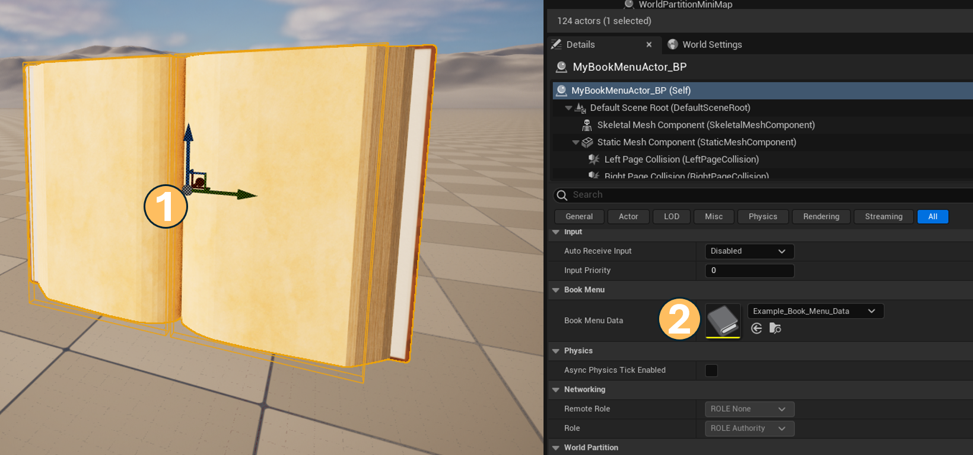
Task: Click the Left Page Collision component icon
Action: pos(593,159)
